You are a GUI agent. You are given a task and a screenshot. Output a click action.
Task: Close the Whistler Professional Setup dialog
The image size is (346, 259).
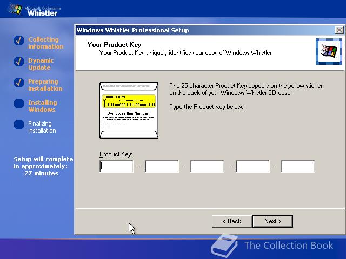(339, 30)
